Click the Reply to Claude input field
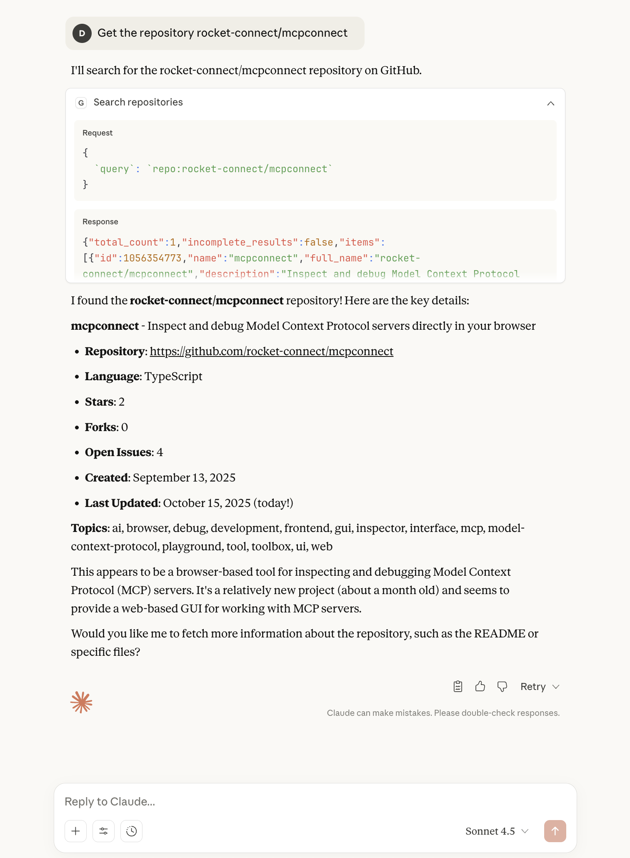The height and width of the screenshot is (858, 630). (208, 801)
